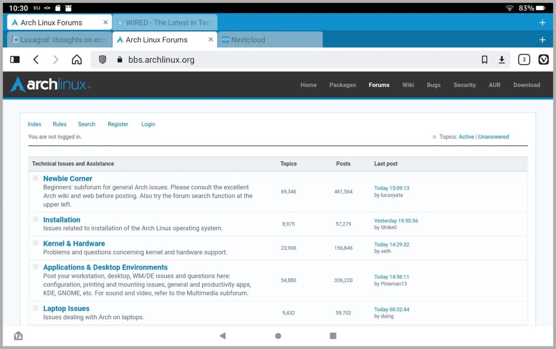Go back with the back arrow

point(36,60)
